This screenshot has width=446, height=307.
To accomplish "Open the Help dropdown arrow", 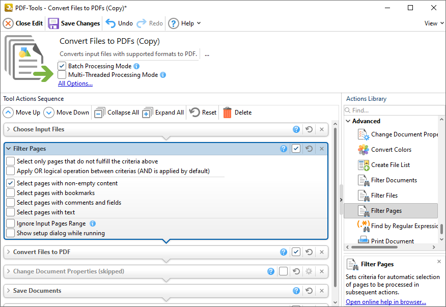I will point(199,23).
